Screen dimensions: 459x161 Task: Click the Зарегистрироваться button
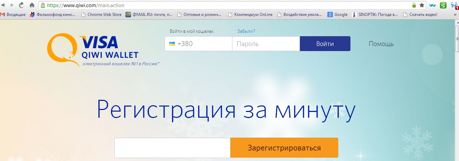pyautogui.click(x=284, y=148)
